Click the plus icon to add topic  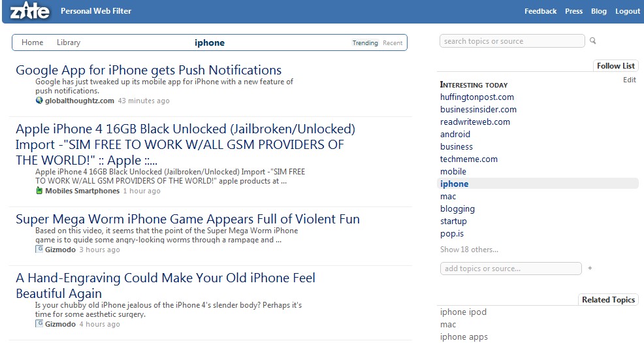tap(590, 269)
